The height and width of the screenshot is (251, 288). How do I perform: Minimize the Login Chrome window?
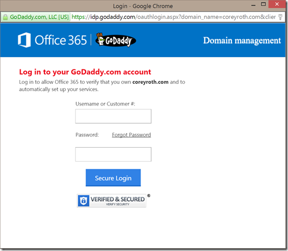(x=254, y=5)
